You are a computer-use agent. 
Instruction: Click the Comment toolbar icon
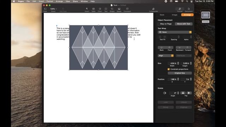tap(127, 9)
